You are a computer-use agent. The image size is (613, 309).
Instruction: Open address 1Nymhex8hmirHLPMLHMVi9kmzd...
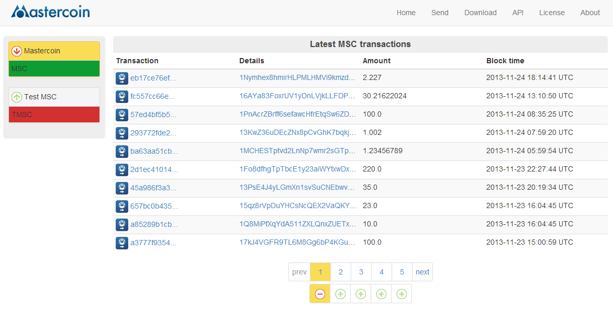coord(297,77)
